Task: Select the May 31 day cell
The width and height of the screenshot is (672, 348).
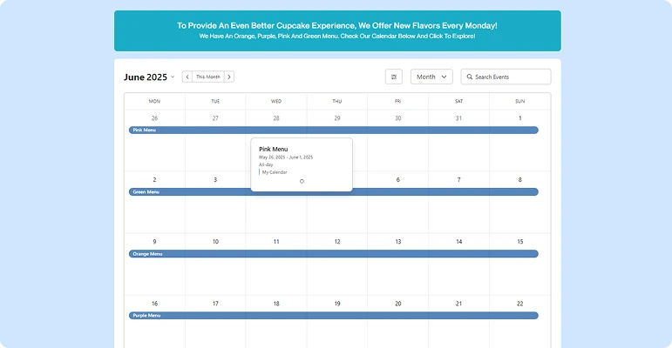Action: [x=458, y=140]
